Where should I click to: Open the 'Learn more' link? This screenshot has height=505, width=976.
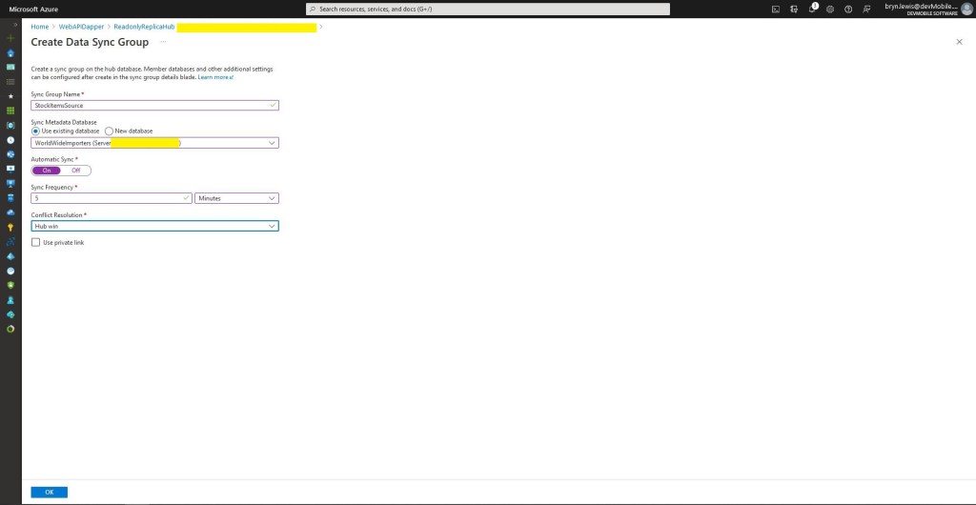(214, 76)
